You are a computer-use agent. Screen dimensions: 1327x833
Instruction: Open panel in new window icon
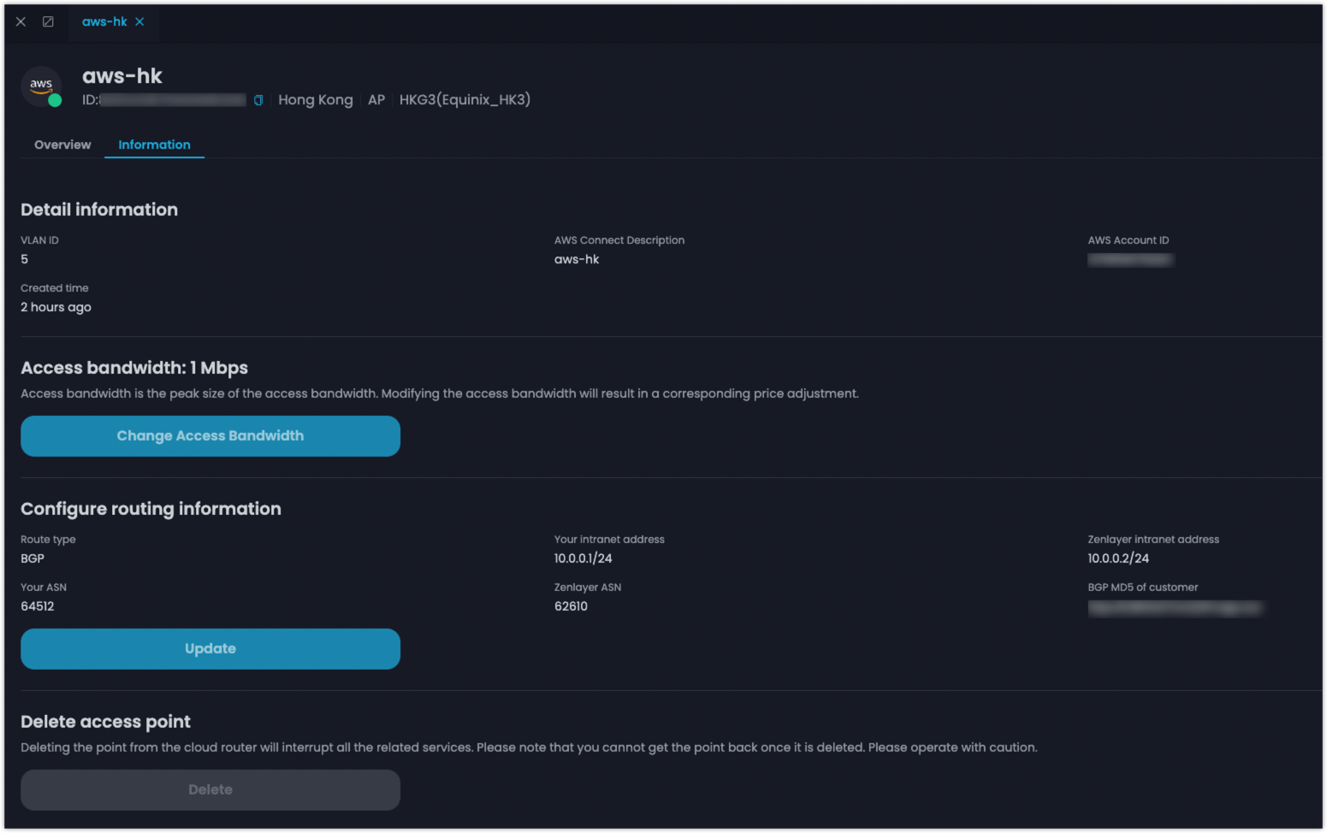48,21
